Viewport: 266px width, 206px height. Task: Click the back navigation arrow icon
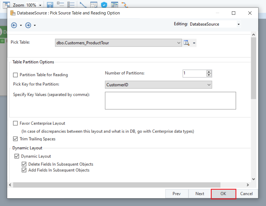point(14,25)
